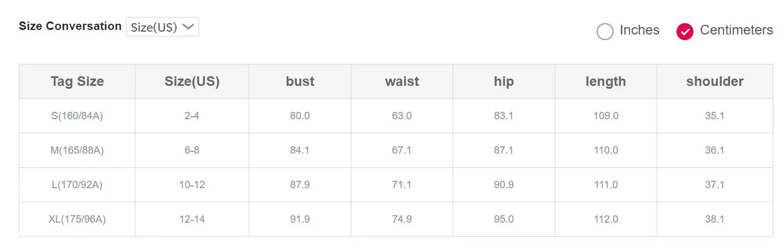Click the Tag Size column header

click(x=77, y=81)
